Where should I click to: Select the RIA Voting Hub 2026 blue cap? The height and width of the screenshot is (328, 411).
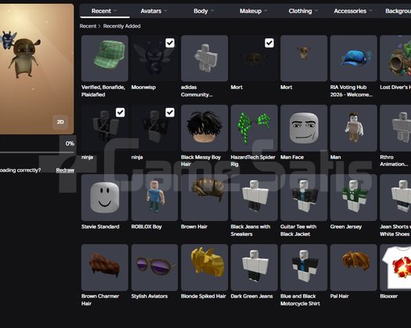(x=354, y=59)
